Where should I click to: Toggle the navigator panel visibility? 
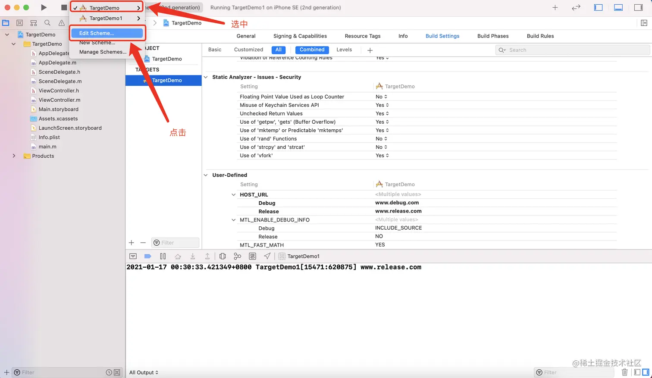[598, 7]
